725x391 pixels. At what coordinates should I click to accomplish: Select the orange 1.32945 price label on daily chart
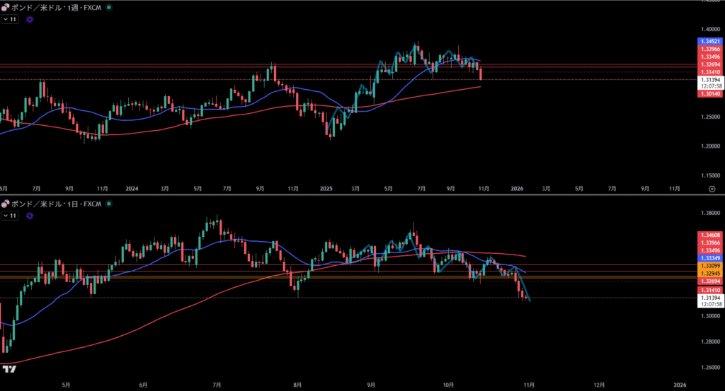pos(710,273)
